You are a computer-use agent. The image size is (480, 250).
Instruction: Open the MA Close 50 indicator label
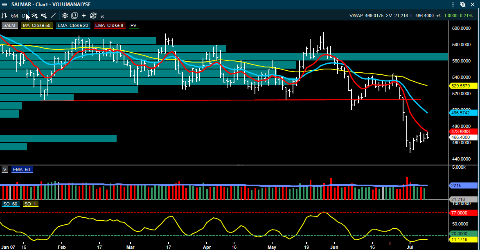pyautogui.click(x=37, y=25)
